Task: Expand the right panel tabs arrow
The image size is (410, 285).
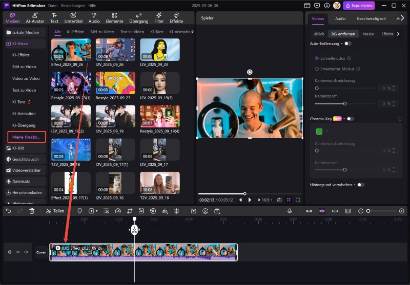Action: (x=402, y=18)
